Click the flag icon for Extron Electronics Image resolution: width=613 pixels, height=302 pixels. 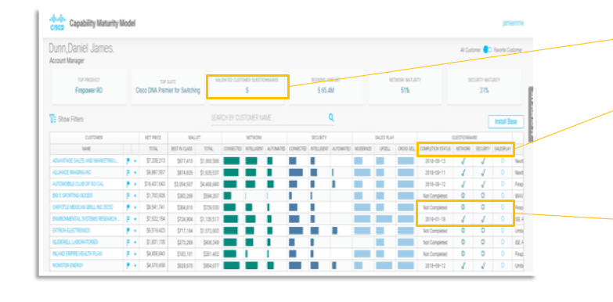point(128,231)
